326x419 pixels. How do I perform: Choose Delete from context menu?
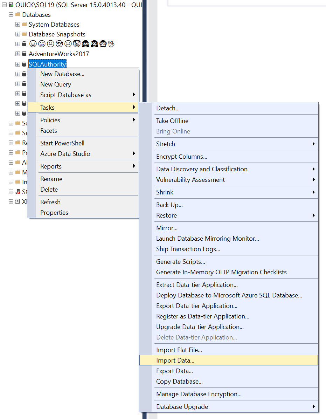pos(83,190)
